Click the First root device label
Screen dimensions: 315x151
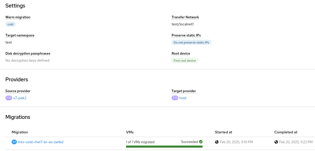[185, 61]
